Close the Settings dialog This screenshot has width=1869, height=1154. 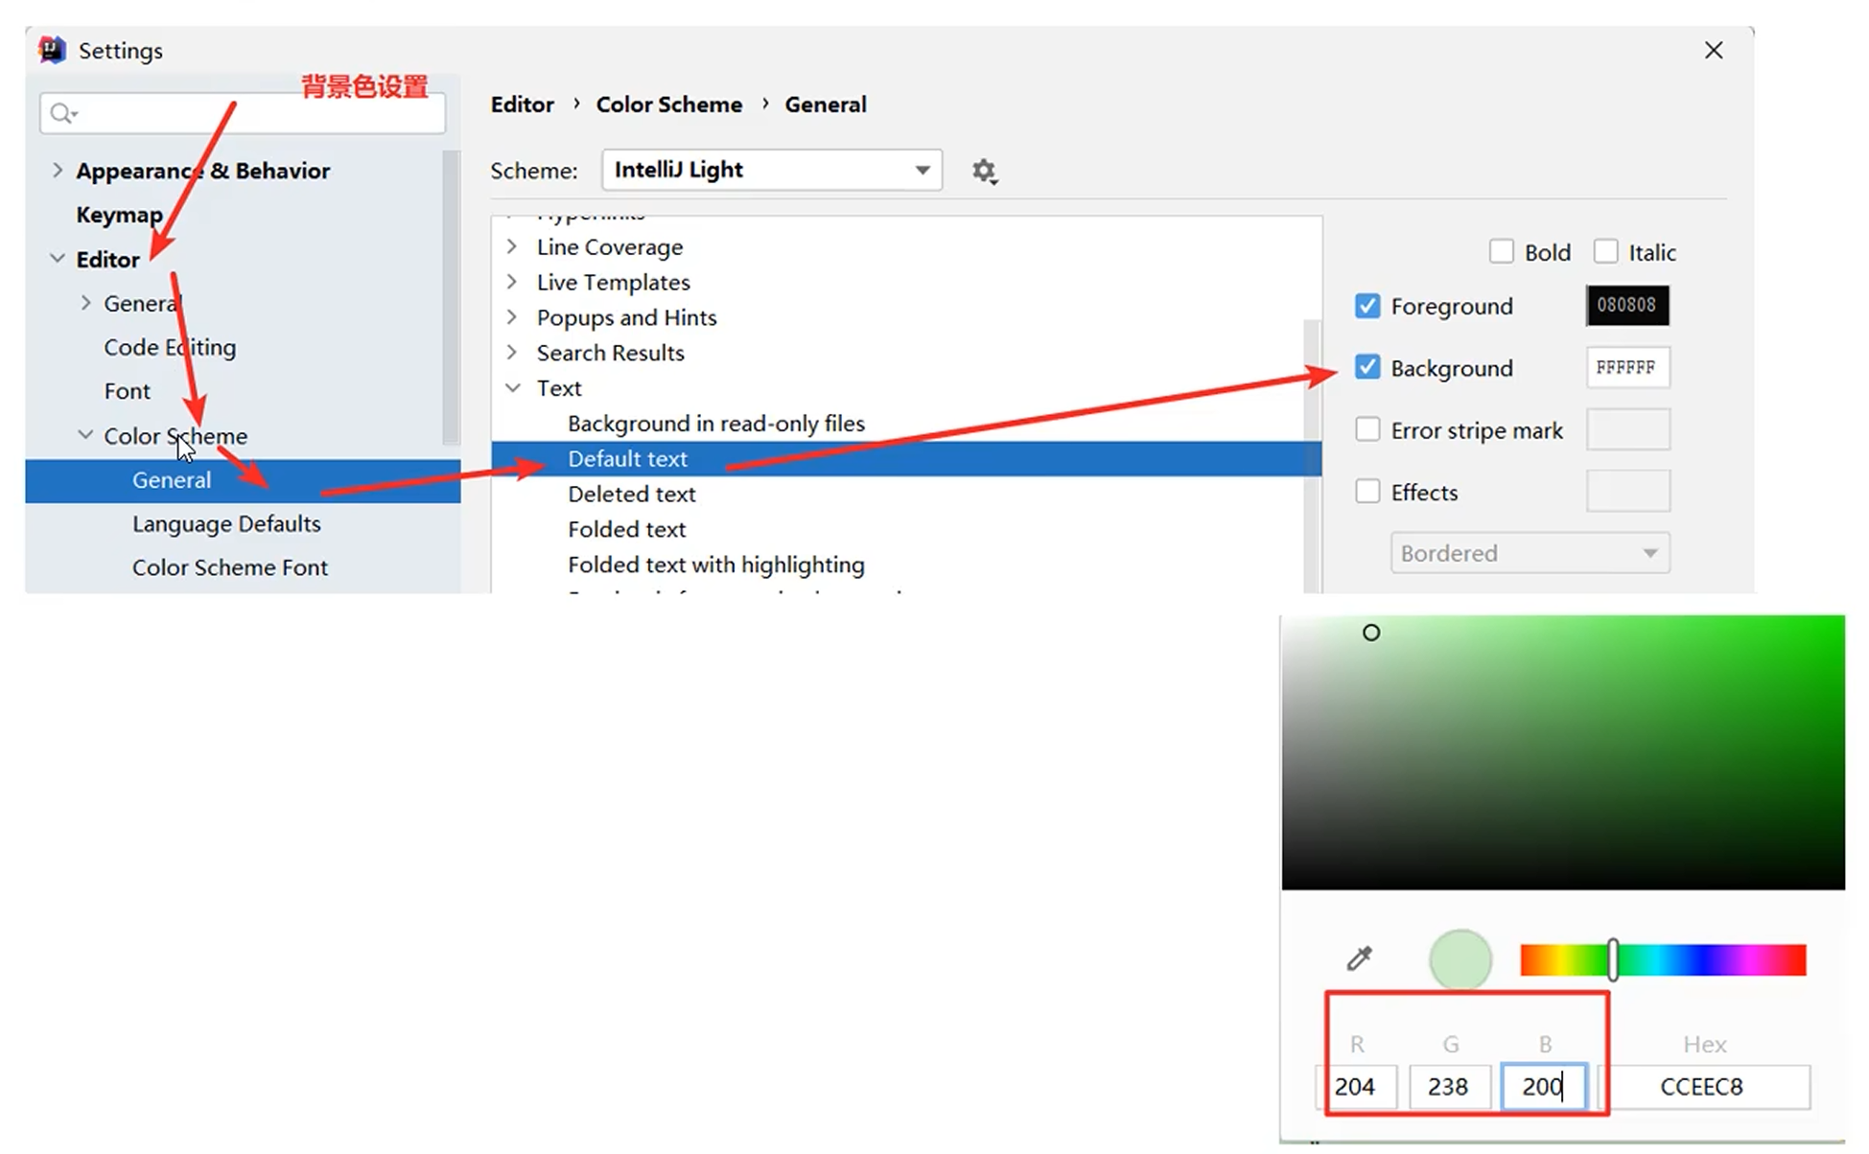[1713, 51]
